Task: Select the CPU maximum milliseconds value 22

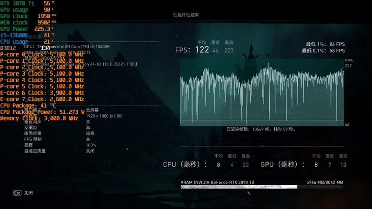Action: (246, 165)
